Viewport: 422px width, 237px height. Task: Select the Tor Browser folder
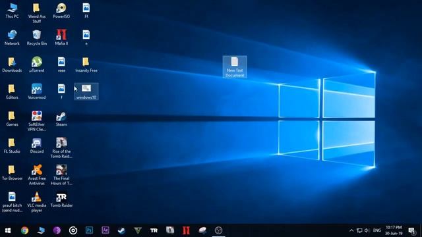coord(12,172)
